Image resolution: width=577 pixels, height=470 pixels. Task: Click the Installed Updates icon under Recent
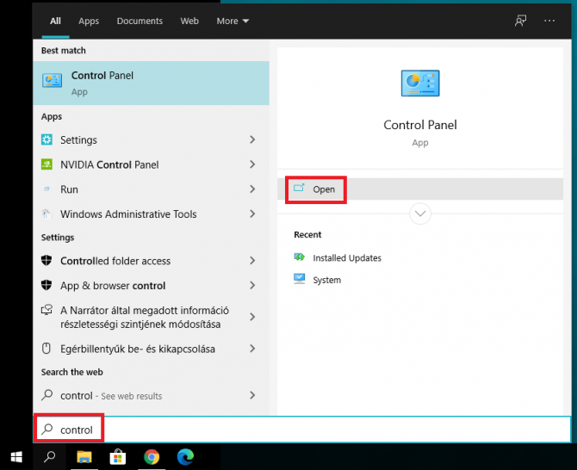(x=299, y=257)
